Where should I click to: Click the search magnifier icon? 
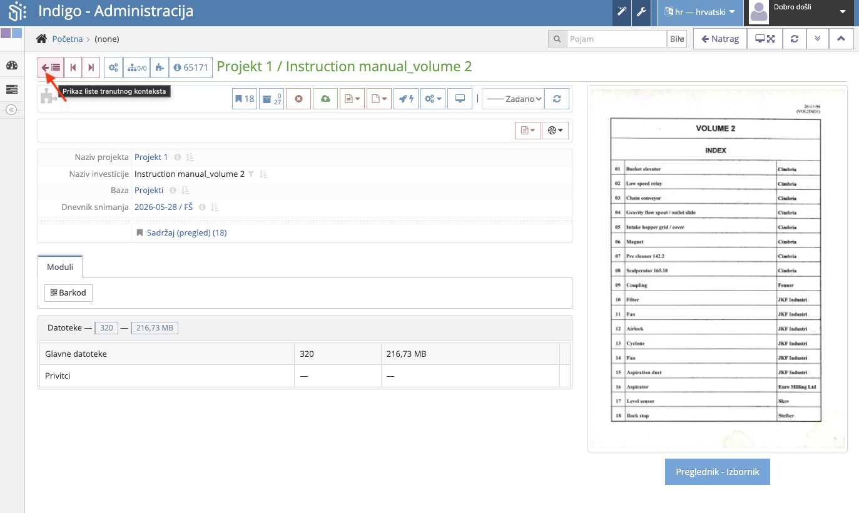[x=557, y=39]
